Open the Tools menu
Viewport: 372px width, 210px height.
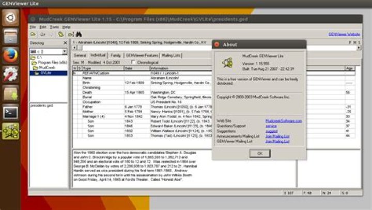[54, 27]
